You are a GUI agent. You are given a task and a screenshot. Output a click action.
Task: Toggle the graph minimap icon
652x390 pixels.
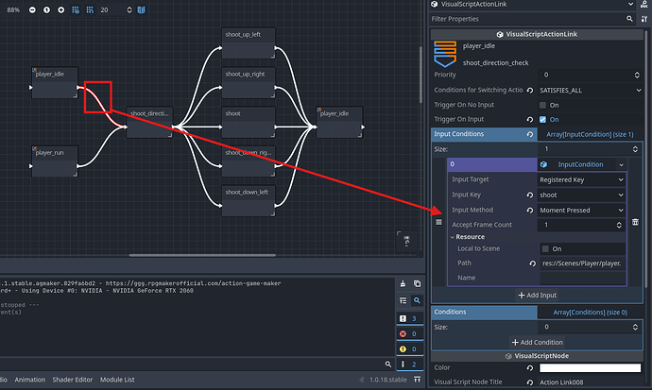(x=141, y=9)
